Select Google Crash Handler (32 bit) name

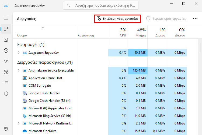pyautogui.click(x=50, y=101)
